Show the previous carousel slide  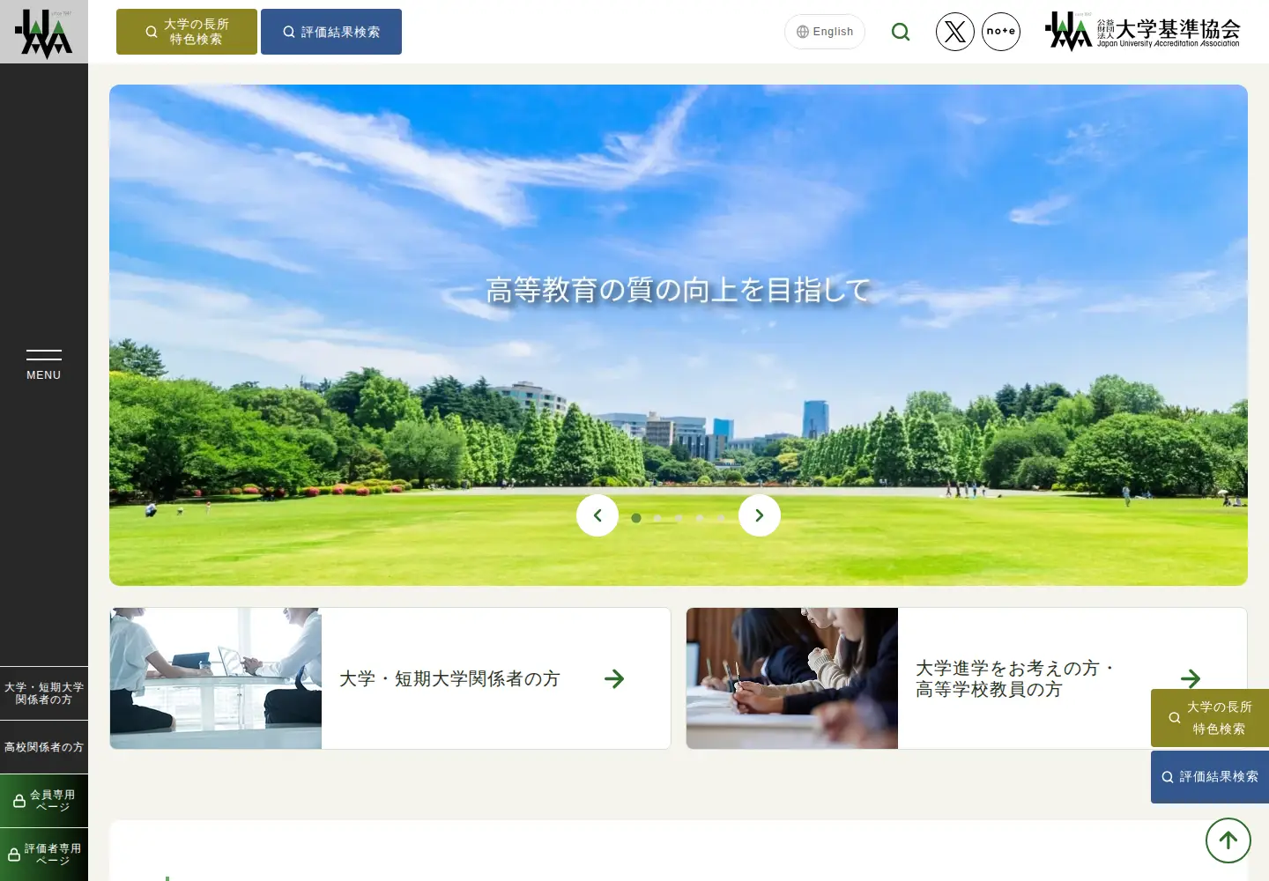pos(597,515)
